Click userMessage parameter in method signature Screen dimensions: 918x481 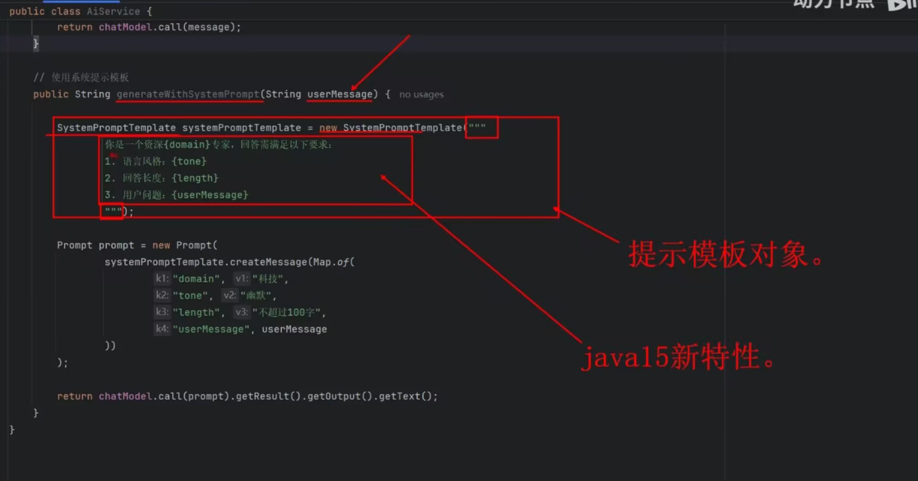(339, 94)
